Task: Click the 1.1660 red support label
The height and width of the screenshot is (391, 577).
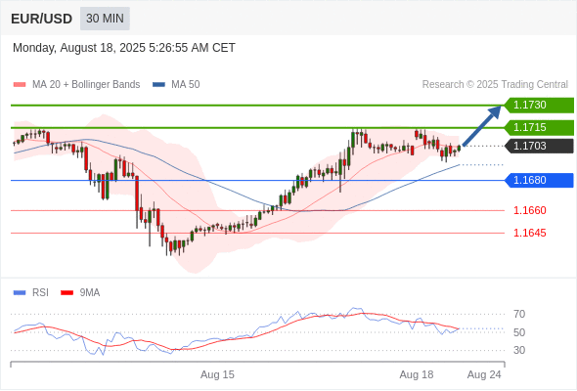Action: [x=530, y=210]
